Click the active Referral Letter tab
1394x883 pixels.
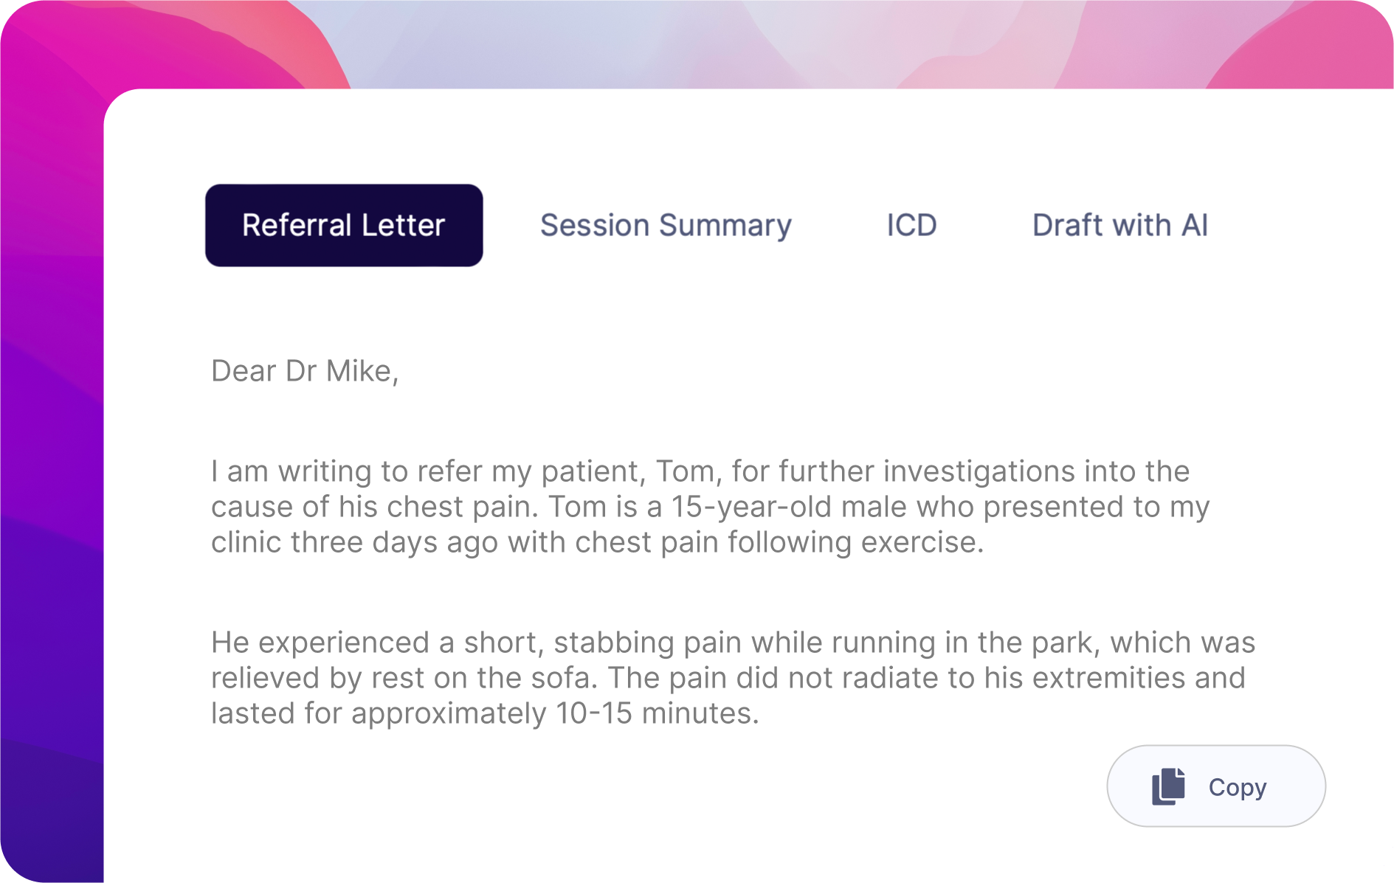[x=343, y=225]
